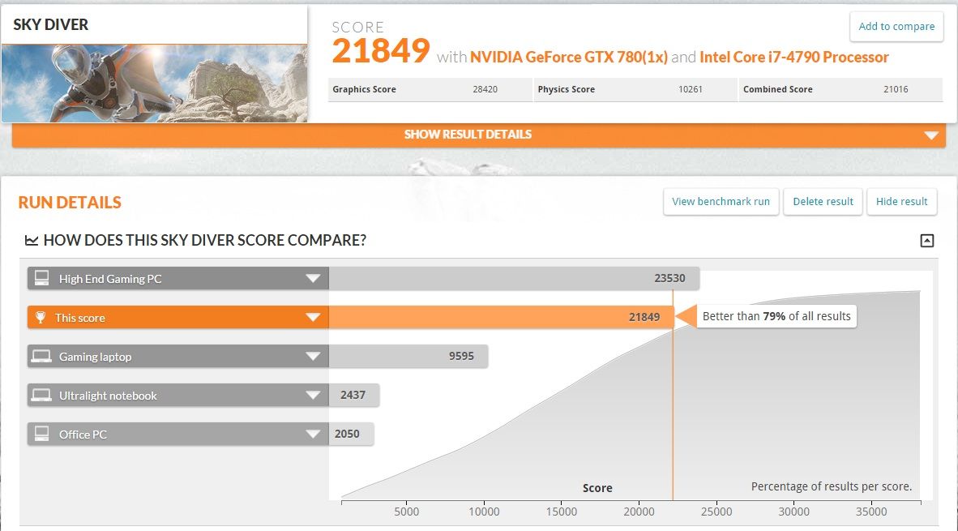Click the Office PC score 2050
958x531 pixels.
tap(347, 434)
